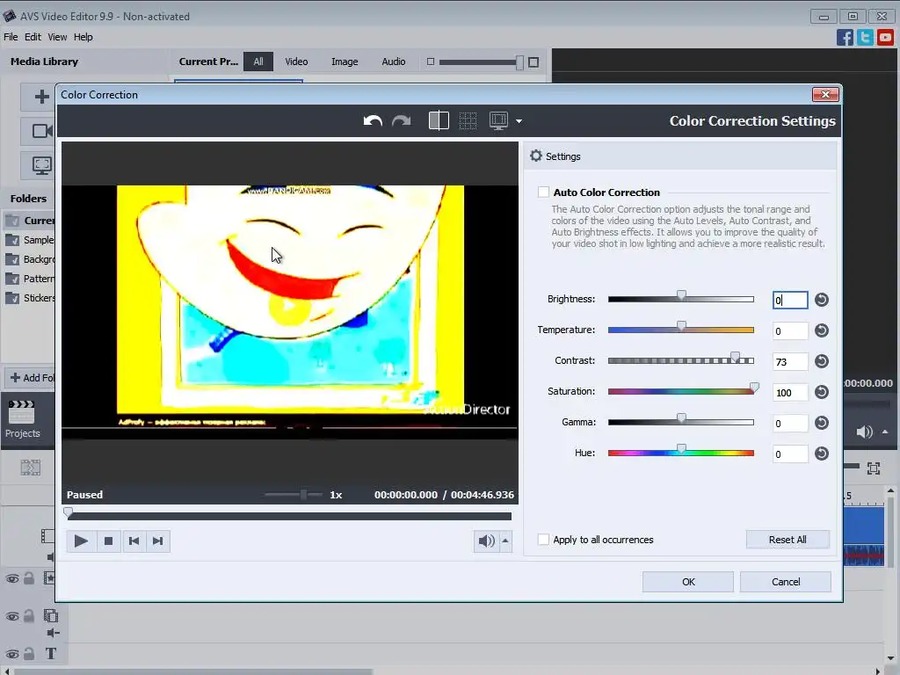This screenshot has height=675, width=900.
Task: Open the preview monitor dropdown arrow
Action: pos(519,121)
